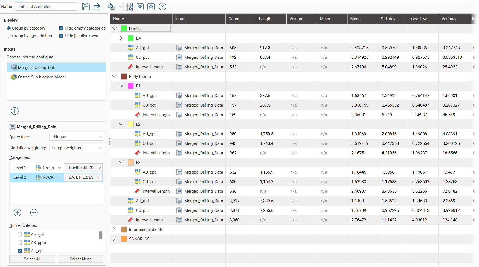Click the copy table icon
Image resolution: width=479 pixels, height=267 pixels.
[x=111, y=7]
